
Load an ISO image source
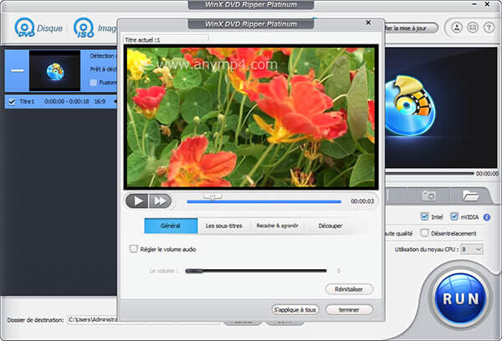point(95,28)
